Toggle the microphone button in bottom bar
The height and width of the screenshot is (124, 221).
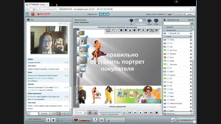pos(48,120)
